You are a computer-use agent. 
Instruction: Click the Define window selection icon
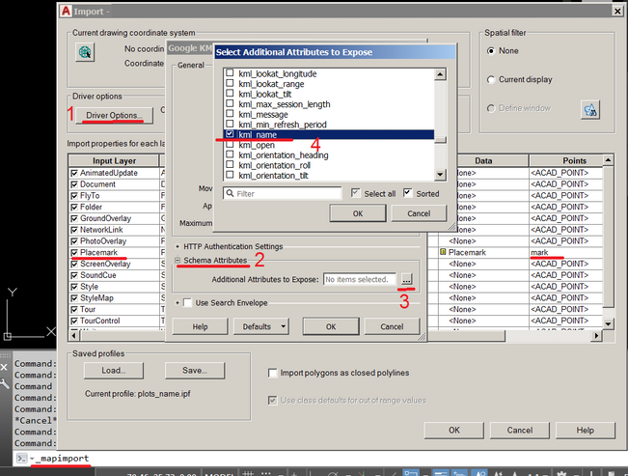coord(590,109)
